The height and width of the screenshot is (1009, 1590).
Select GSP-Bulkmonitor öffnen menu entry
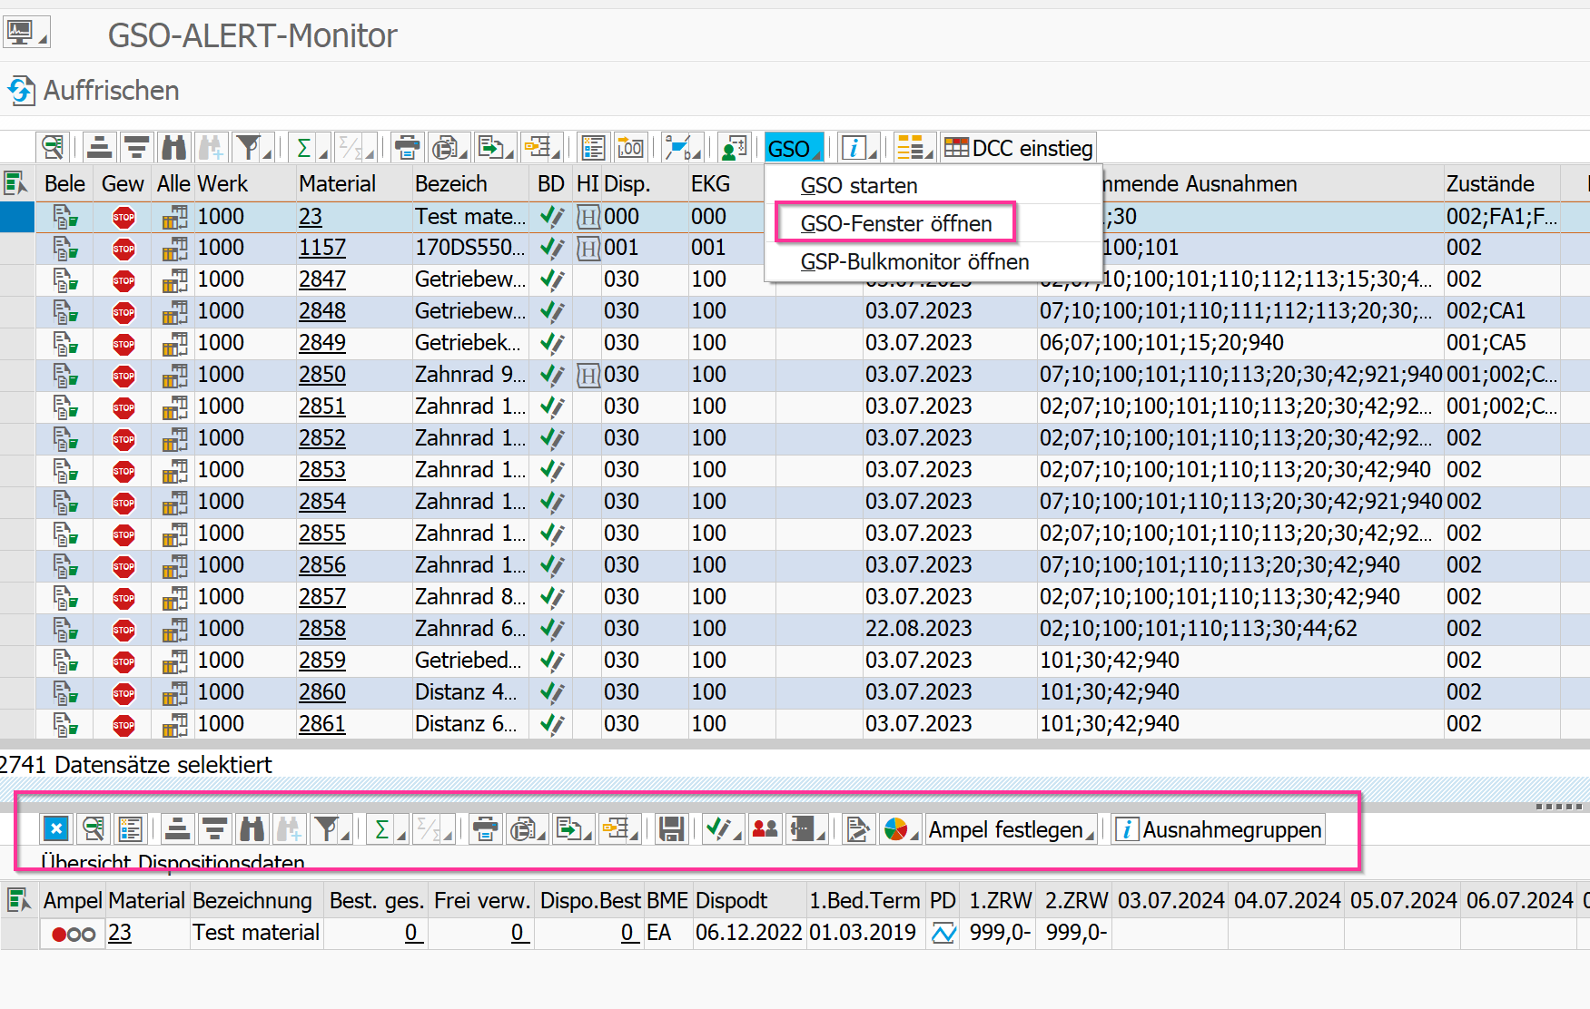tap(914, 262)
